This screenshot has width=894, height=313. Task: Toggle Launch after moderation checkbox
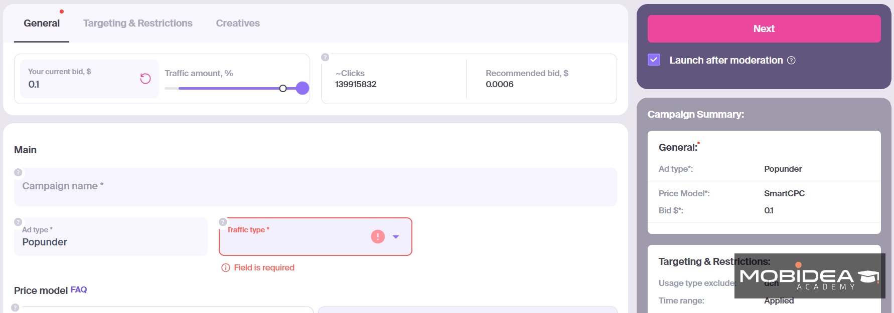654,60
